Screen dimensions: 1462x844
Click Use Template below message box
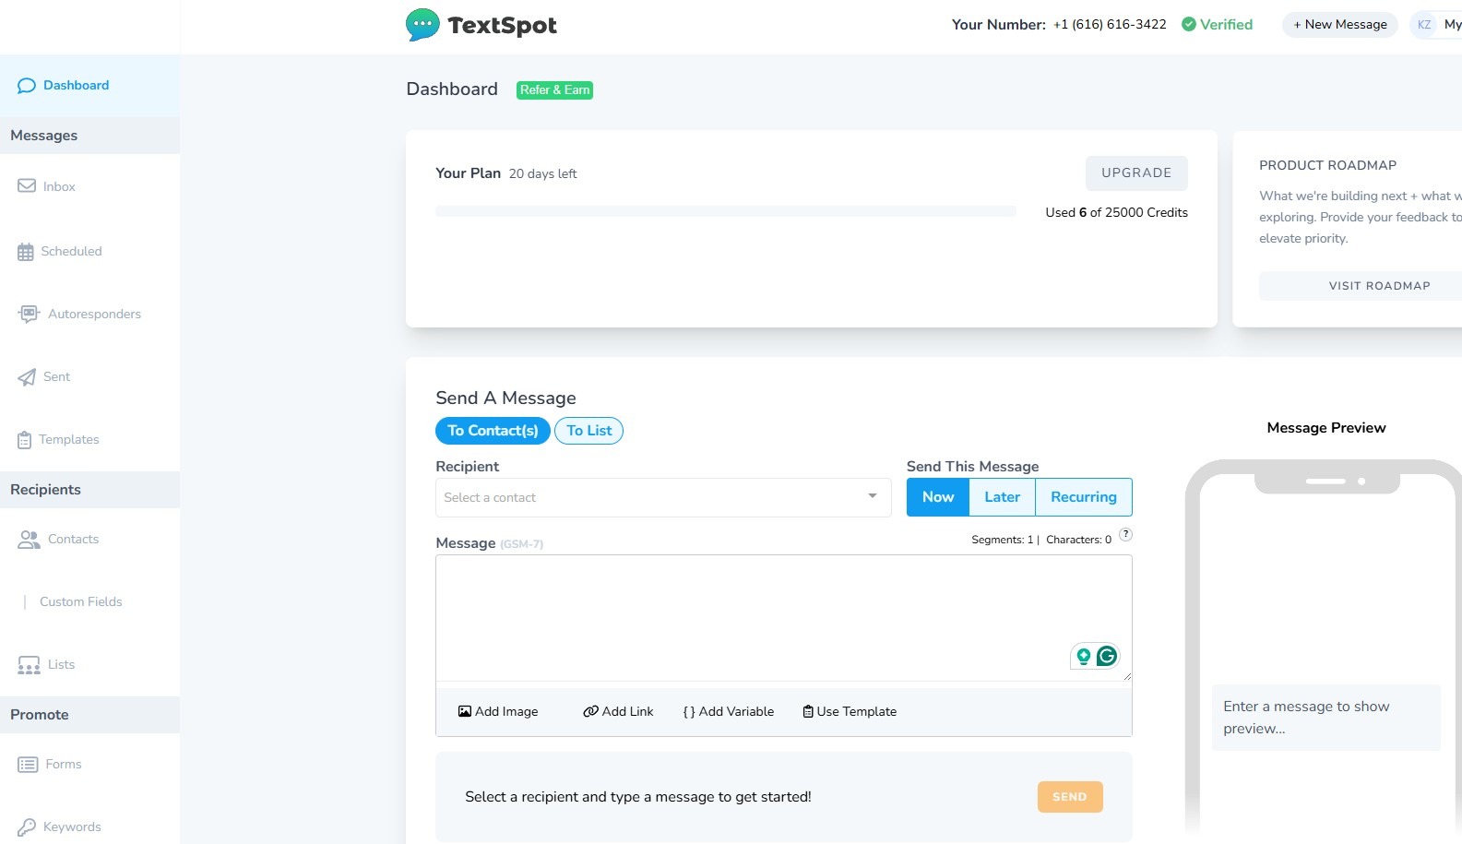(x=850, y=712)
